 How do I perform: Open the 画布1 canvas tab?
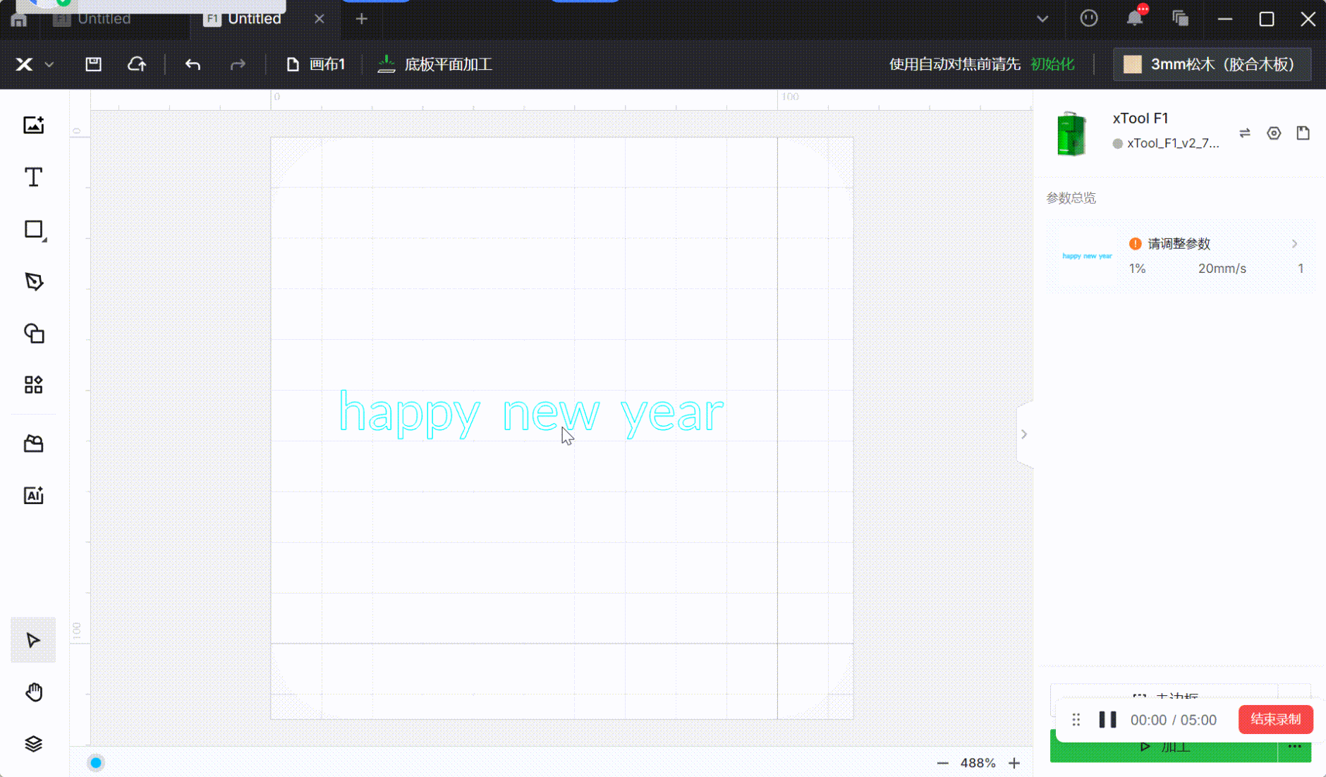(316, 65)
